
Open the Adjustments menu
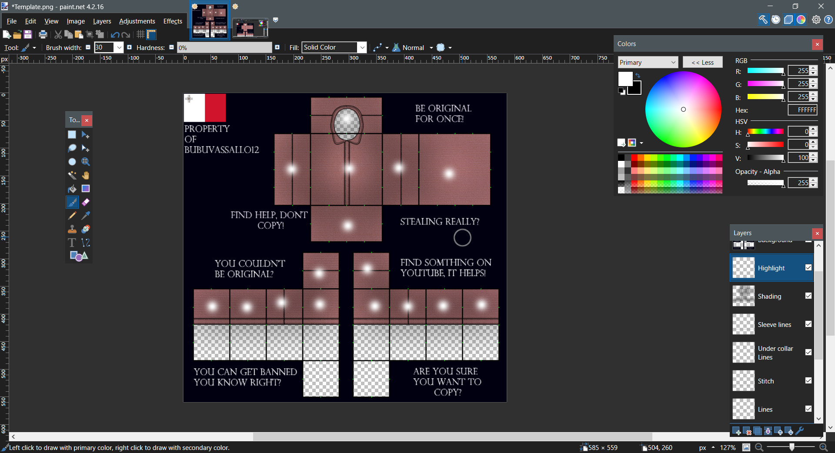tap(137, 21)
